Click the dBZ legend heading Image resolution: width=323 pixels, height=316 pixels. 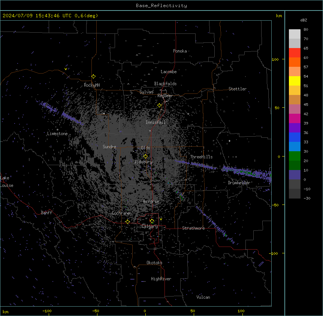point(304,20)
